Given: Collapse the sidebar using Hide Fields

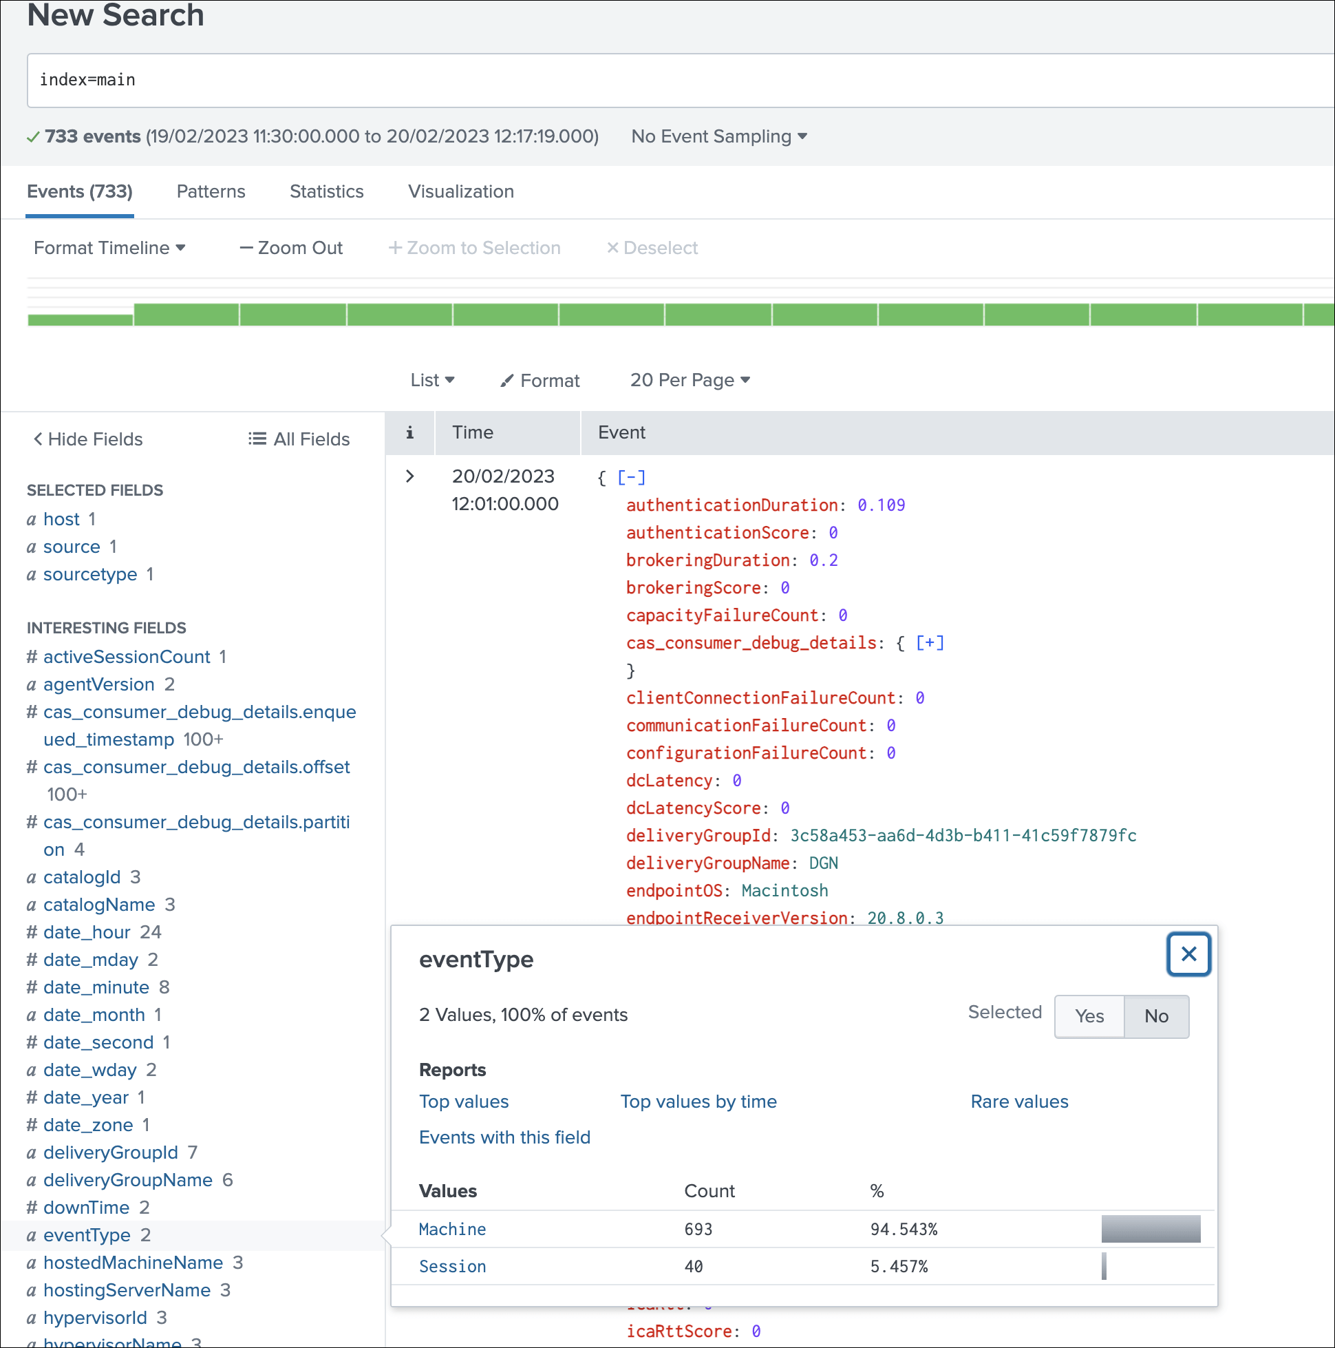Looking at the screenshot, I should coord(87,439).
